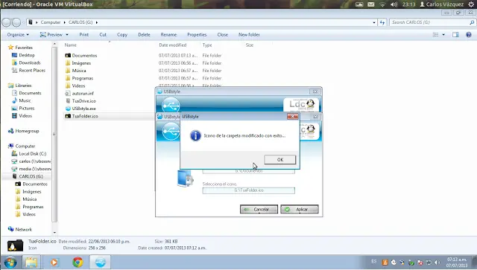Click the Computer breadcrumb in address bar
Screen dimensions: 477x270
51,22
